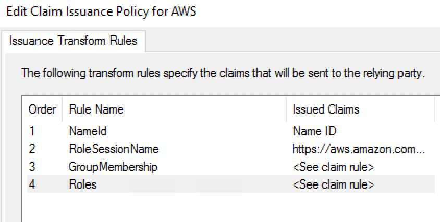Switch to the Issuance Transform Rules tab
The image size is (440, 222).
[73, 41]
